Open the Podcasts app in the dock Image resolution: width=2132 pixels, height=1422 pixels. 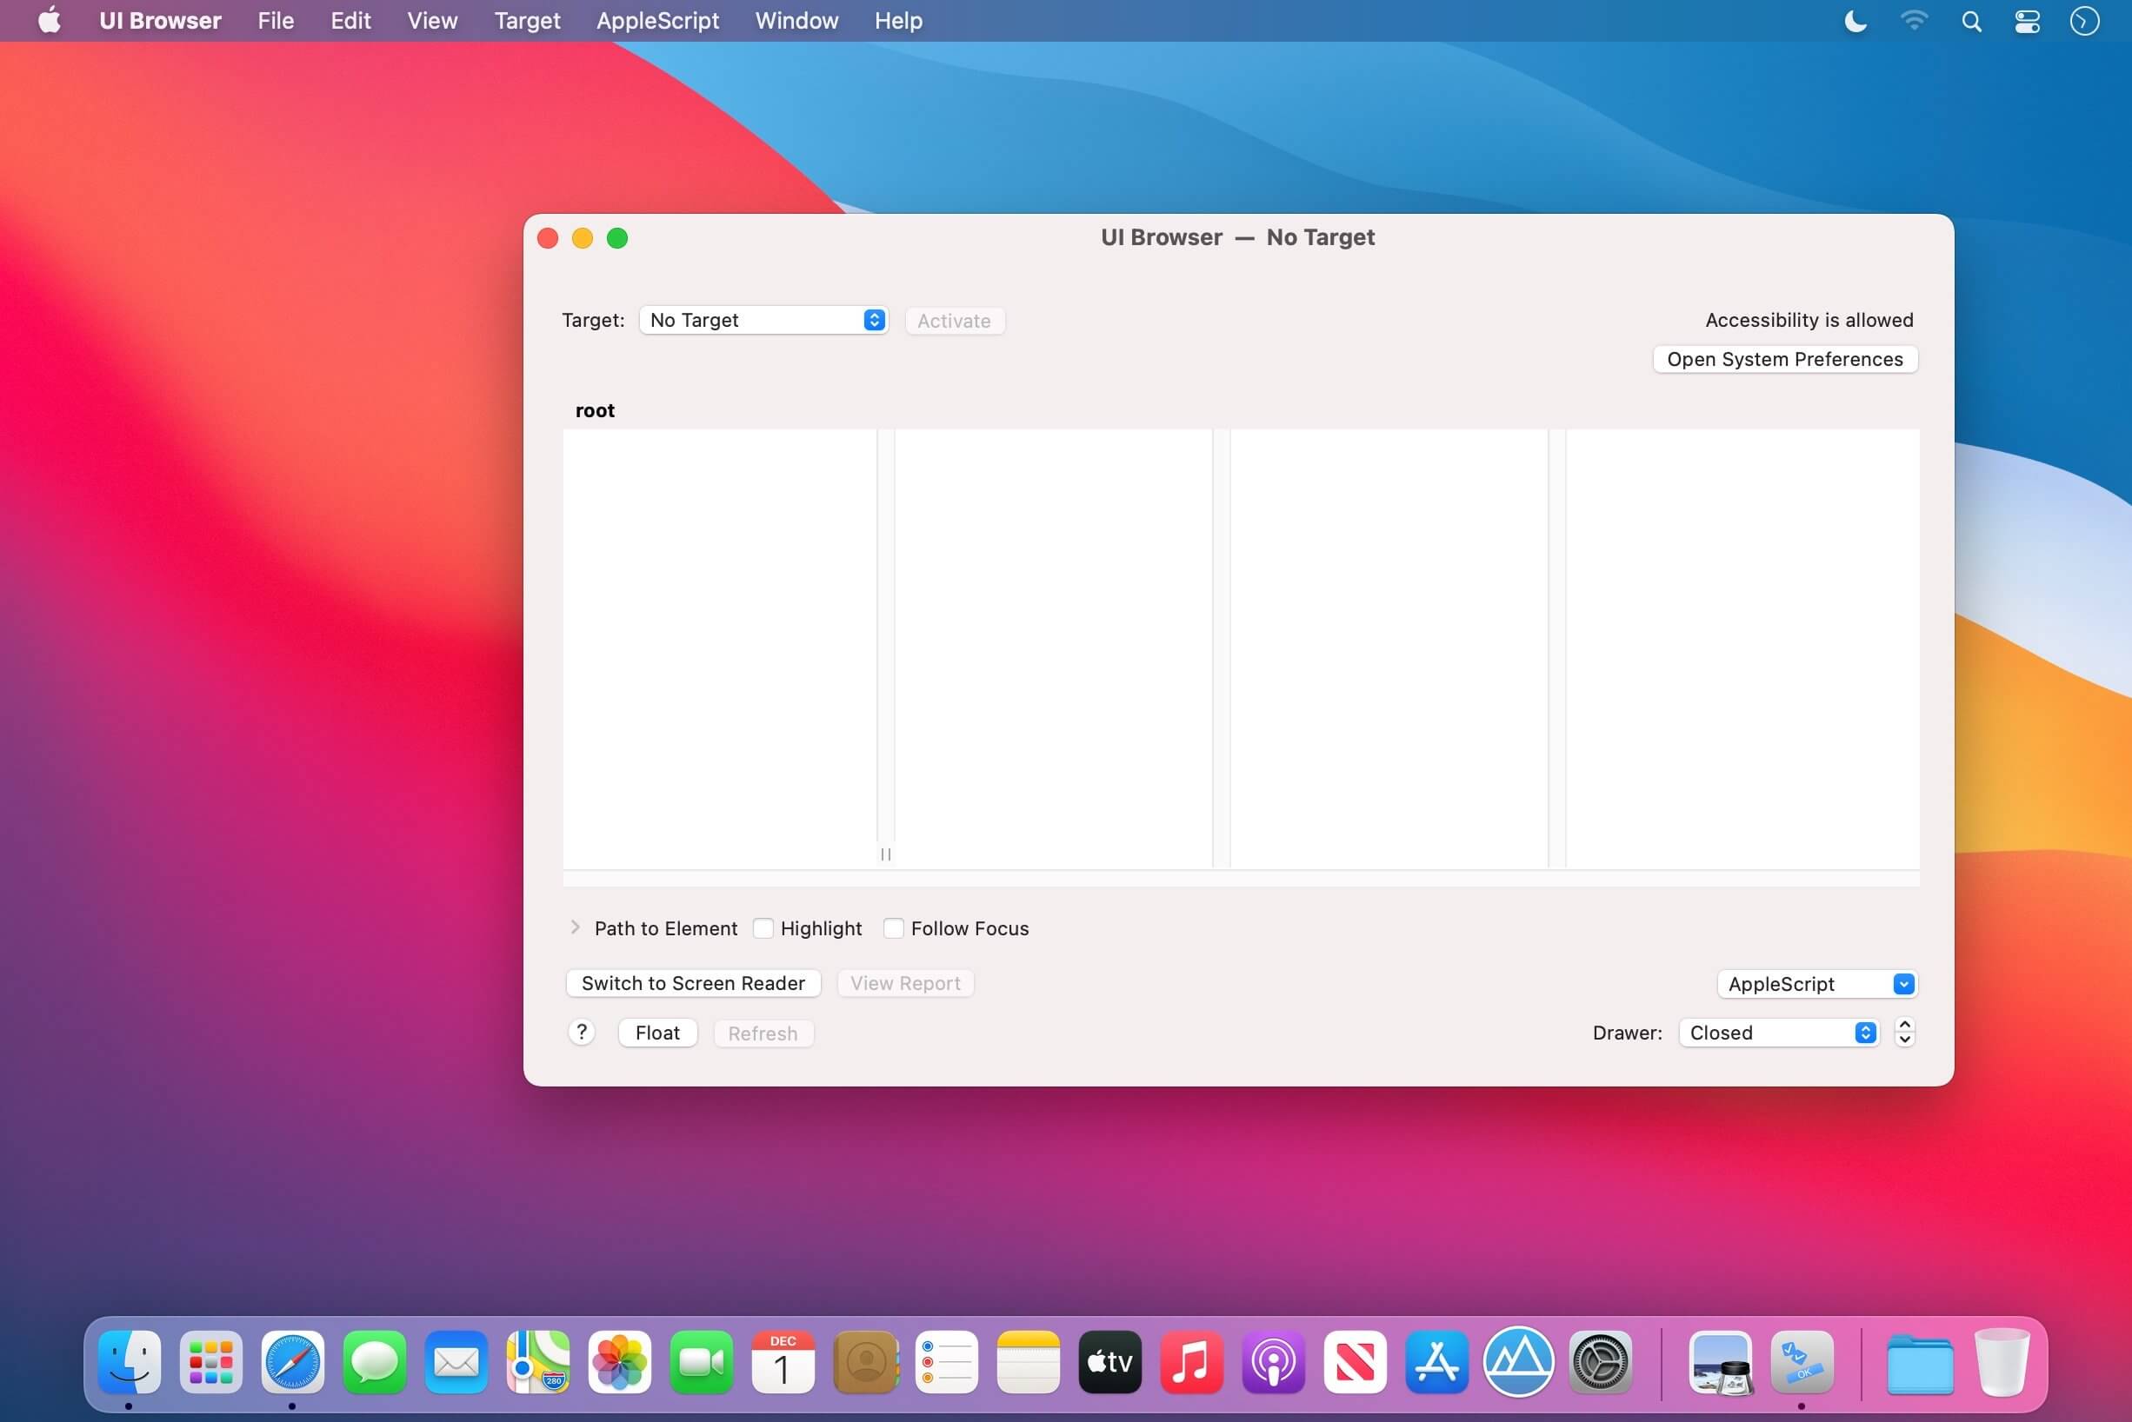[x=1273, y=1362]
